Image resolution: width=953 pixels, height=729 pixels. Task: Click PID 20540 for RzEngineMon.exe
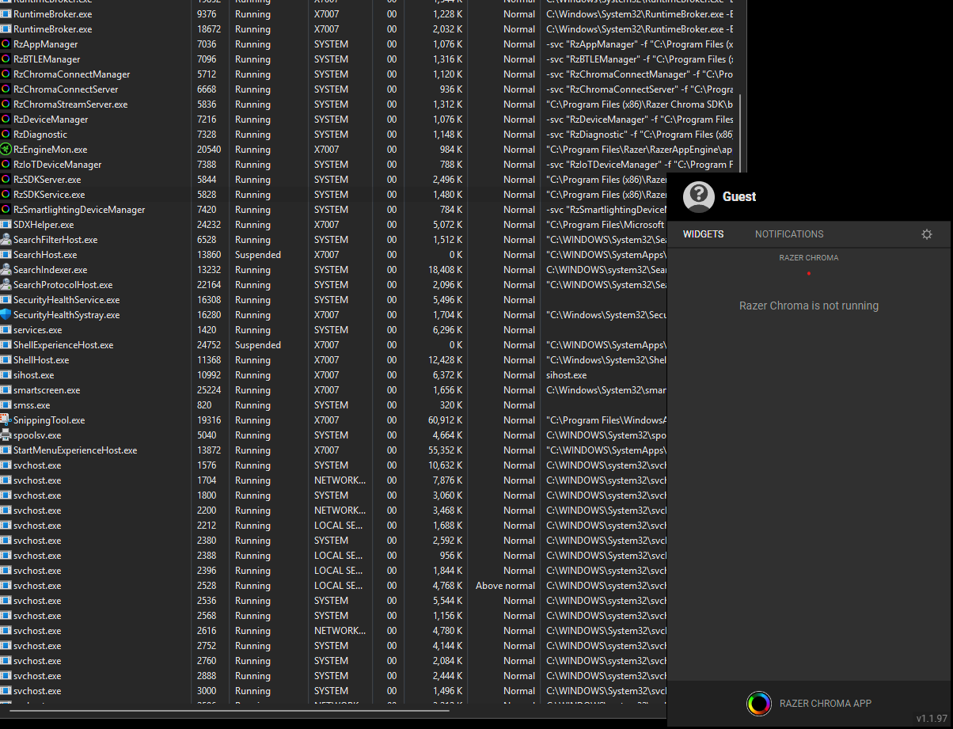point(209,150)
